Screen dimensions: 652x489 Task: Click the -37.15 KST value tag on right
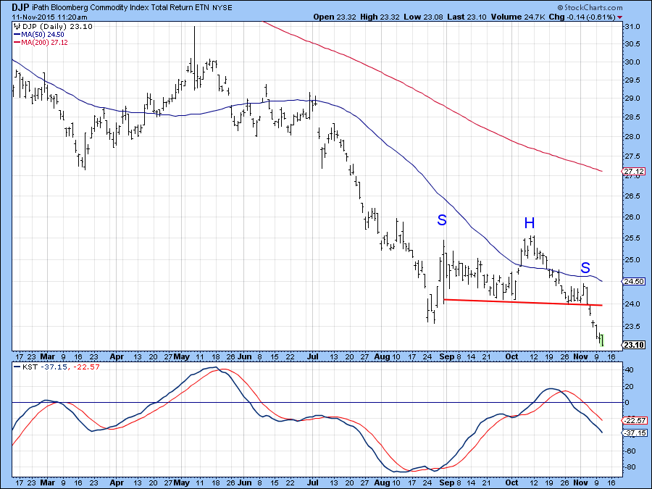click(x=635, y=432)
